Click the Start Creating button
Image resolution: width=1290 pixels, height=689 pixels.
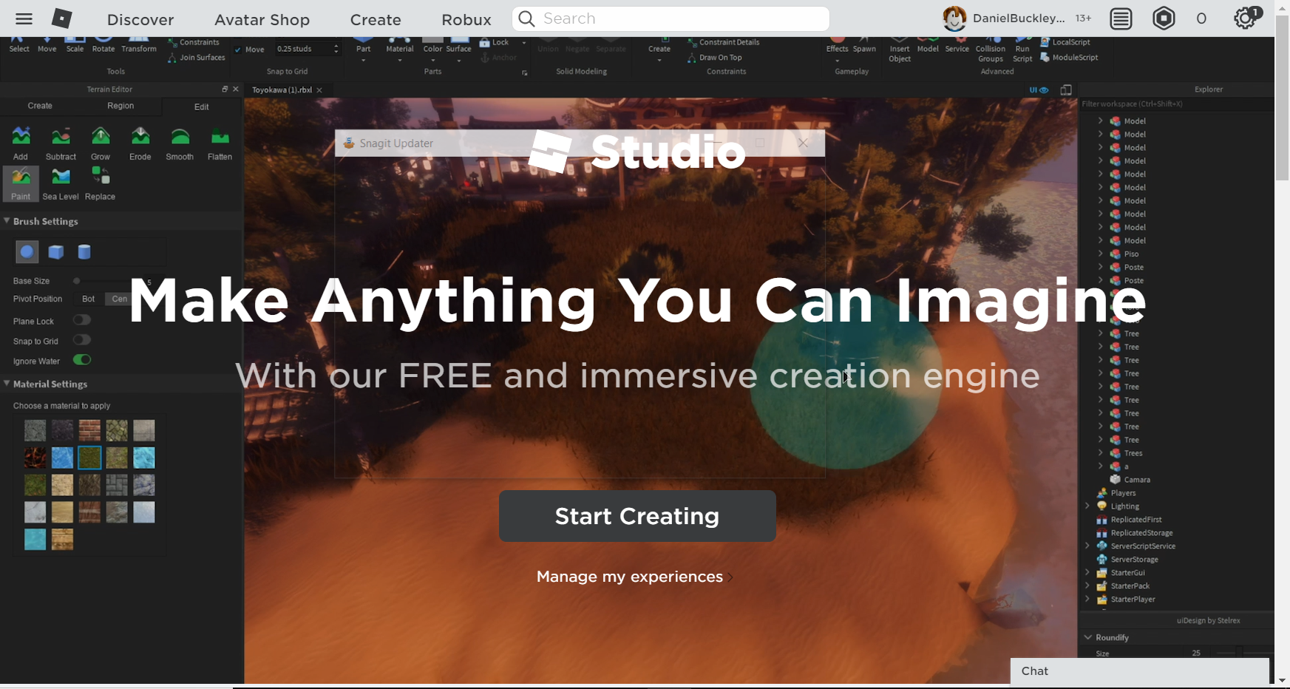tap(637, 516)
